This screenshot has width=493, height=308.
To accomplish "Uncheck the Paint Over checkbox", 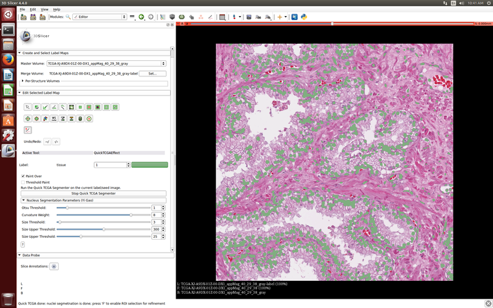I will click(x=23, y=176).
